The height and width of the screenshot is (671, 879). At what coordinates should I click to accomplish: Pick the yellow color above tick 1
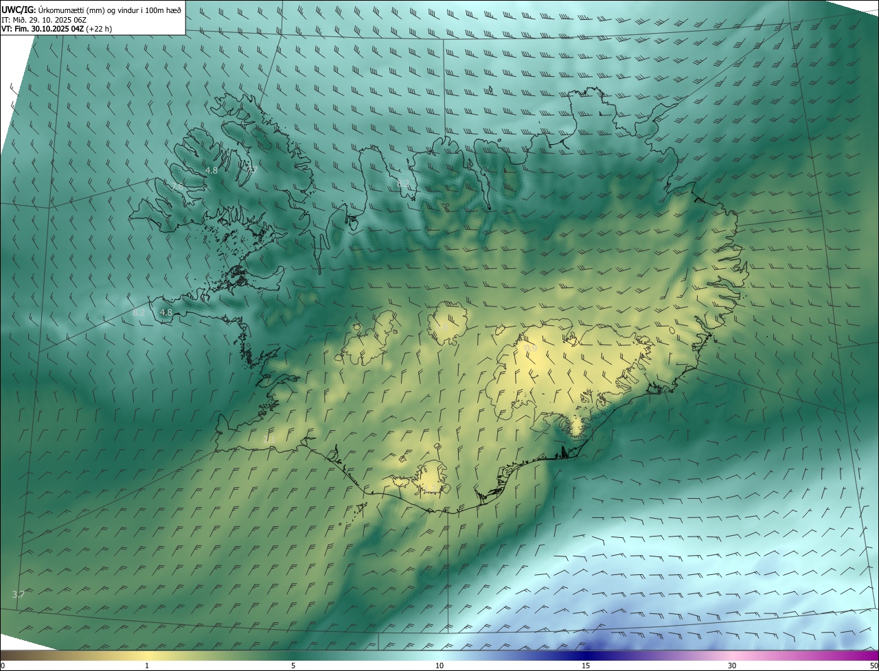[147, 655]
